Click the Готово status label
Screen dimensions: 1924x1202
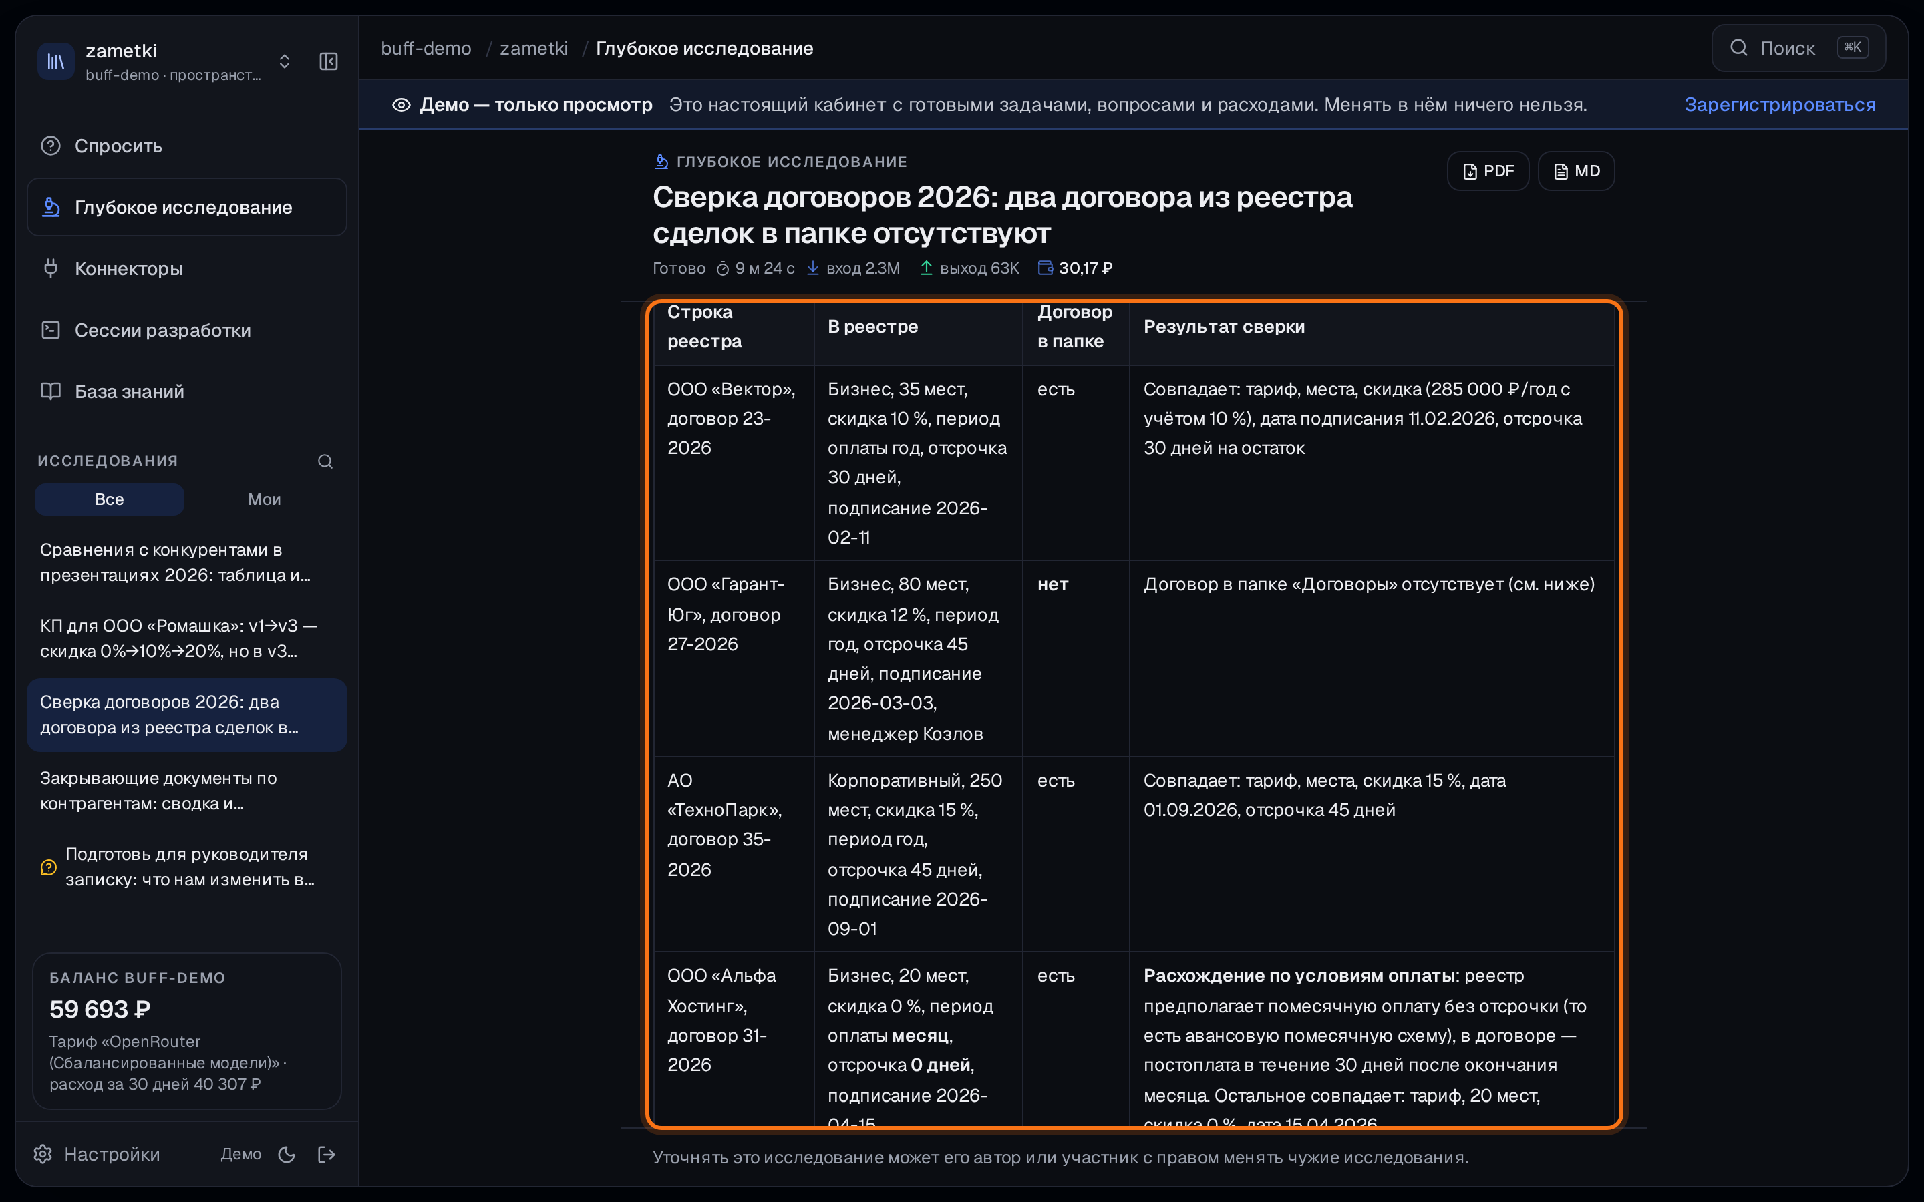[x=679, y=268]
